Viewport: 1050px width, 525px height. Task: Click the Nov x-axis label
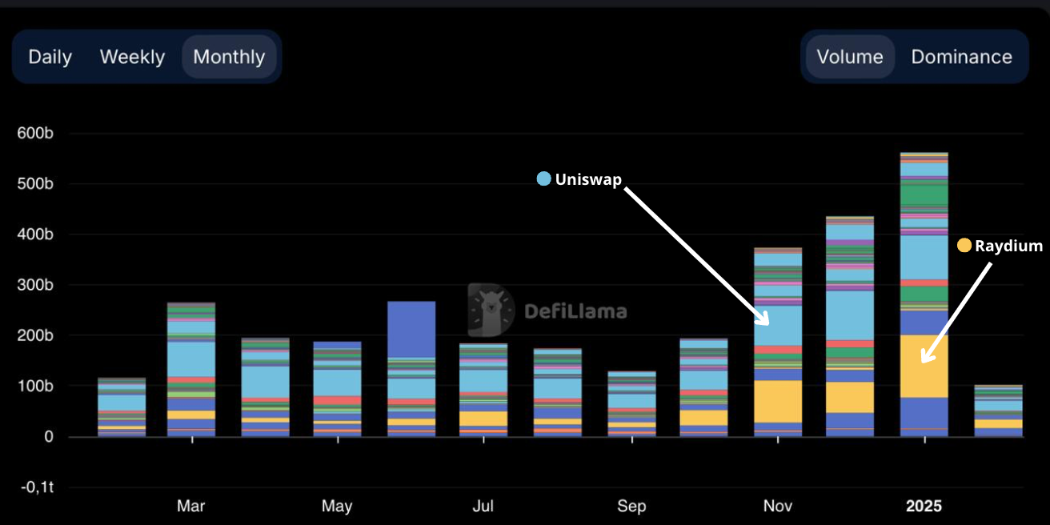[x=778, y=506]
